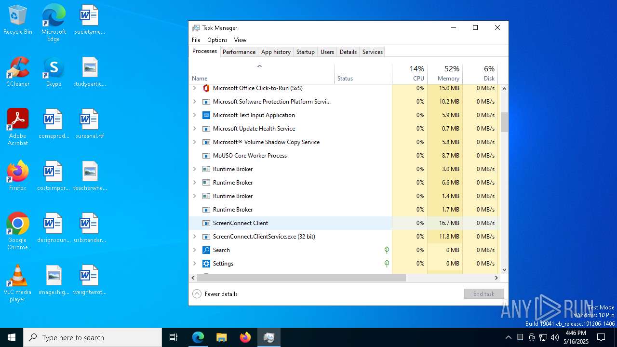Launch Edge from the taskbar
Image resolution: width=617 pixels, height=347 pixels.
pyautogui.click(x=198, y=337)
